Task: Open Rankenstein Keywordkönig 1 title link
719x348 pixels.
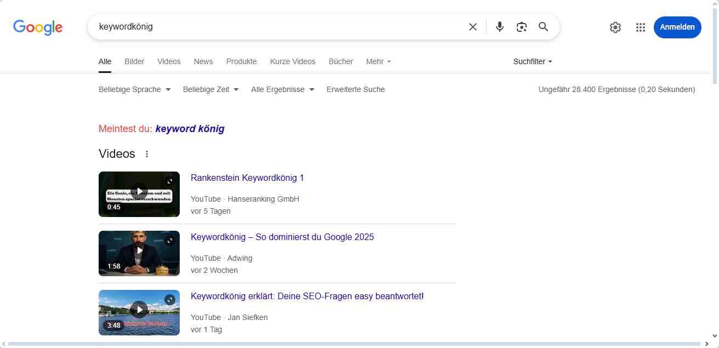Action: pyautogui.click(x=247, y=178)
